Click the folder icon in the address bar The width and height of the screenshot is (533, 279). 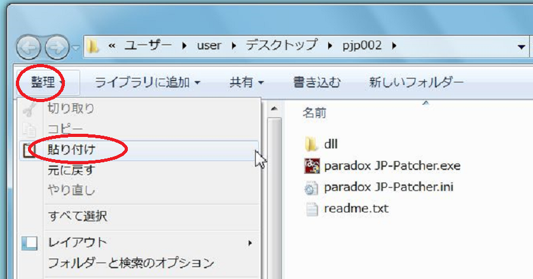click(93, 46)
